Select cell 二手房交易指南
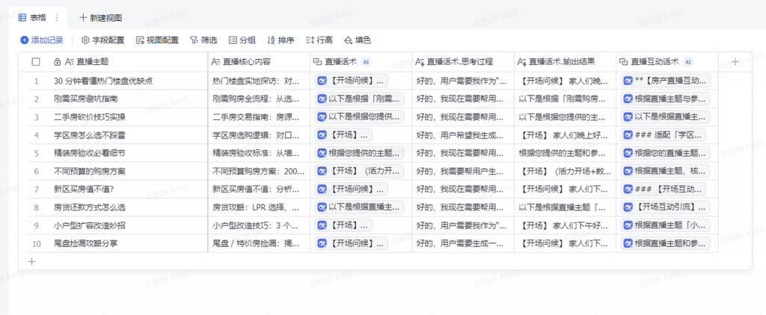This screenshot has width=766, height=315. point(259,117)
